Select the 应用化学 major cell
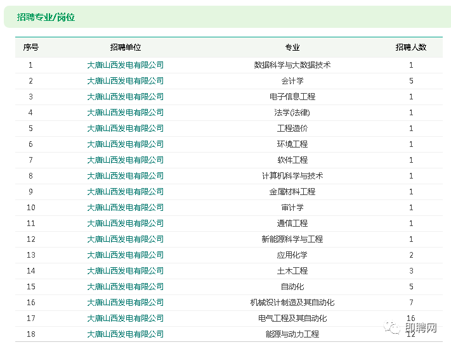The height and width of the screenshot is (347, 451). pyautogui.click(x=292, y=255)
